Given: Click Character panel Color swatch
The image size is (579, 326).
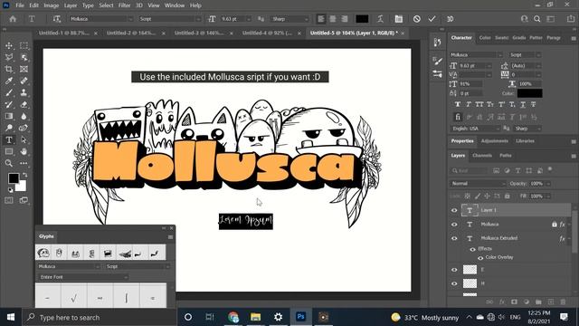Looking at the screenshot, I should [x=530, y=93].
